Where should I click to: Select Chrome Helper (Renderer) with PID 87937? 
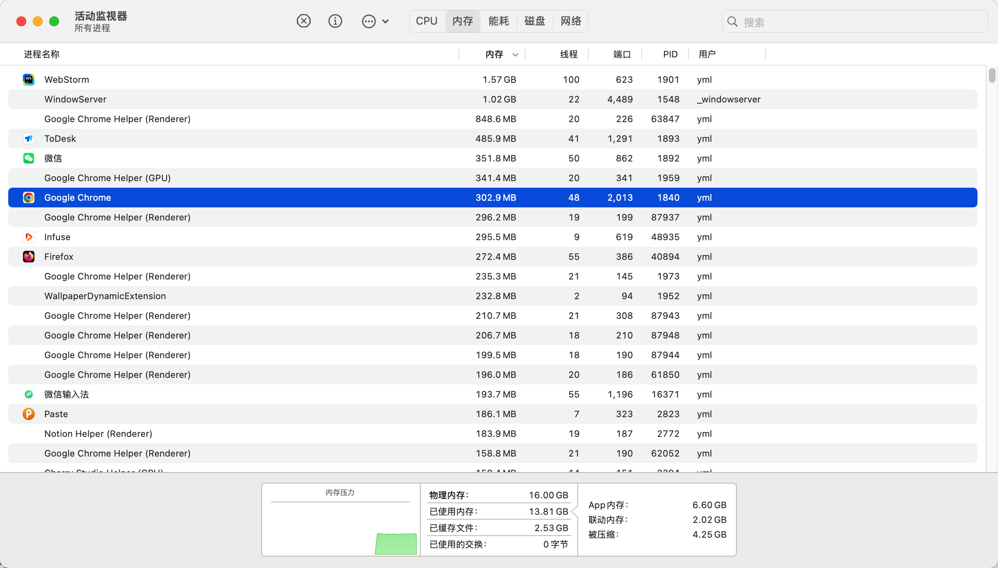[x=493, y=217]
